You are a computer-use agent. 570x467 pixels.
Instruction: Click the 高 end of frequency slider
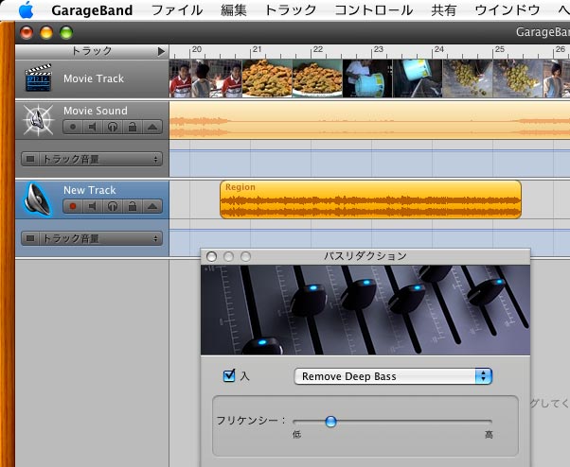[489, 434]
